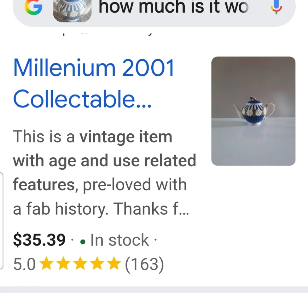308x308 pixels.
Task: Click the 'a fab history. Thanks f...' line
Action: point(101,209)
